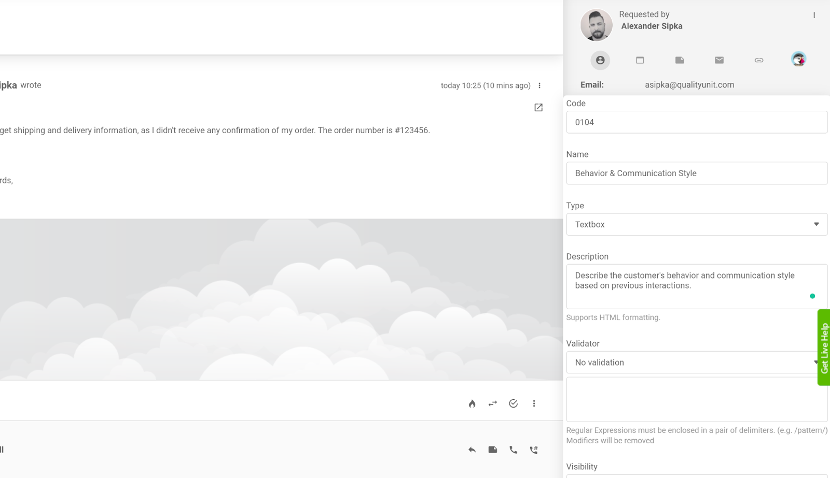Click the transfer ticket arrows icon

click(492, 403)
